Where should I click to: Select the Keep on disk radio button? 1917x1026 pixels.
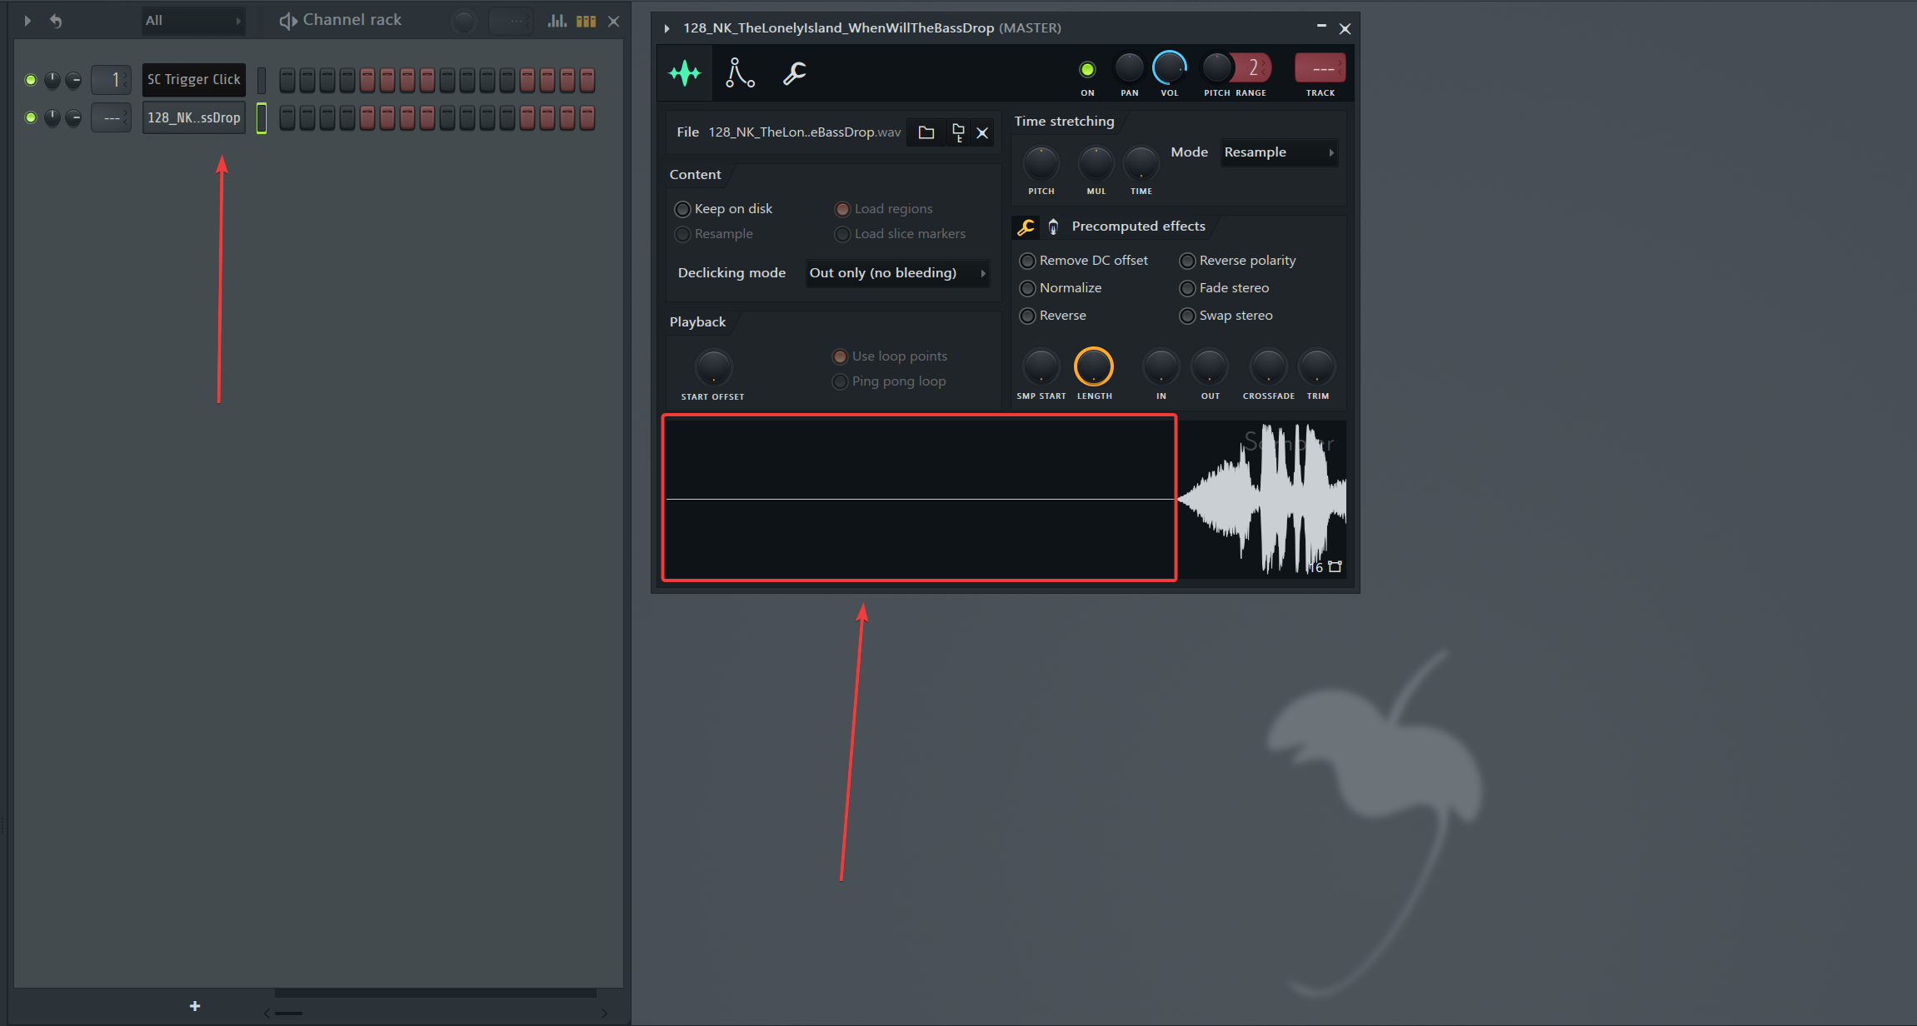682,208
